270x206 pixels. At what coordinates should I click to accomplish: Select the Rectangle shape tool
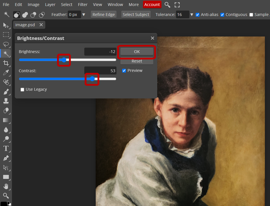[x=6, y=177]
